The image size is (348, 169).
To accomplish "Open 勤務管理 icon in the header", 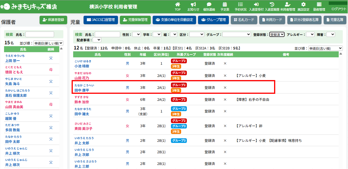I will click(x=319, y=5).
